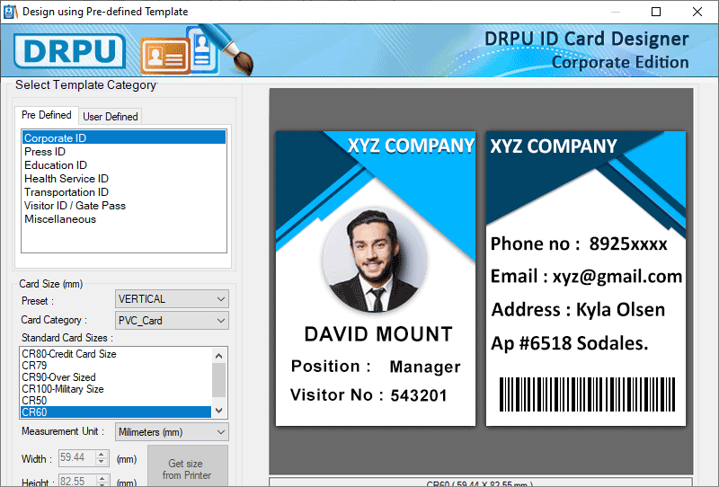Screen dimensions: 719x487
Task: Click the Height input field
Action: click(x=77, y=481)
